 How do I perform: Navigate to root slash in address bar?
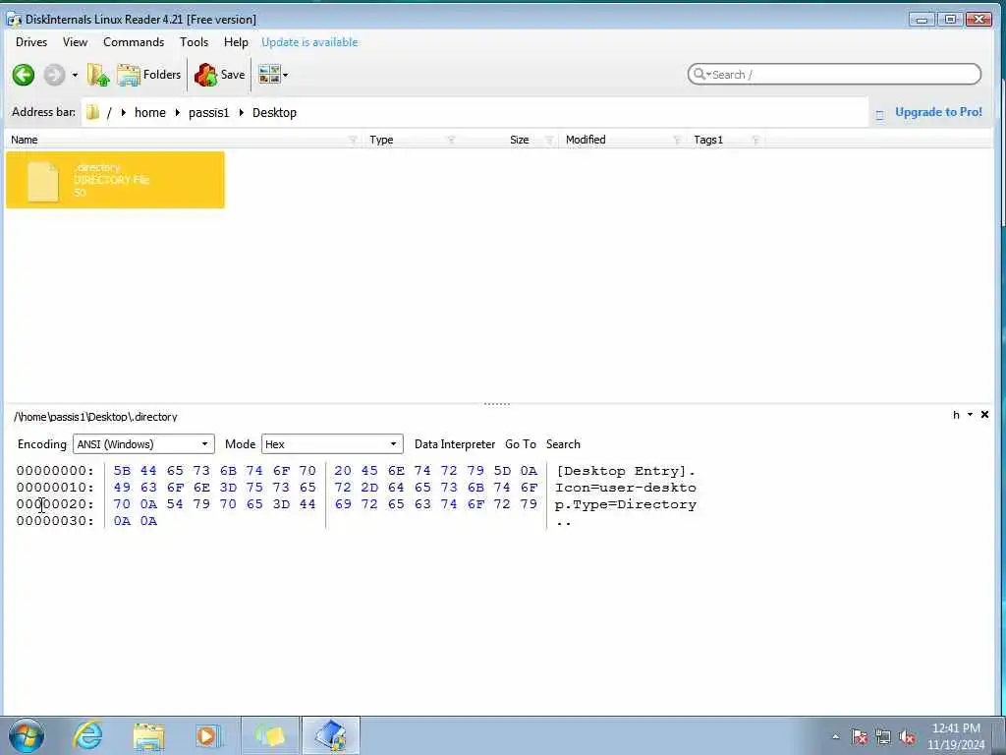(109, 113)
